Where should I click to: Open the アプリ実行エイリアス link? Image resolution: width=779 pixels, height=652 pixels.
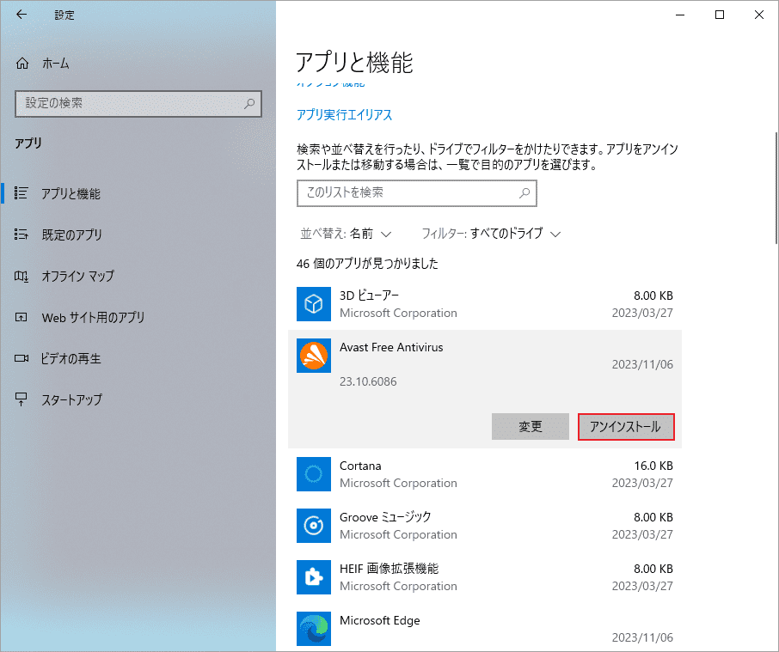click(x=344, y=114)
